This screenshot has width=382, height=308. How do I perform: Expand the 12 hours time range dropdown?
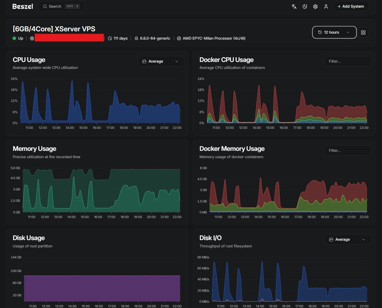334,32
